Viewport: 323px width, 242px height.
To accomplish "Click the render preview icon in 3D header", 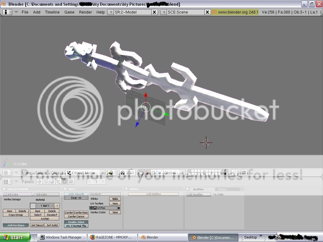I will pyautogui.click(x=244, y=173).
